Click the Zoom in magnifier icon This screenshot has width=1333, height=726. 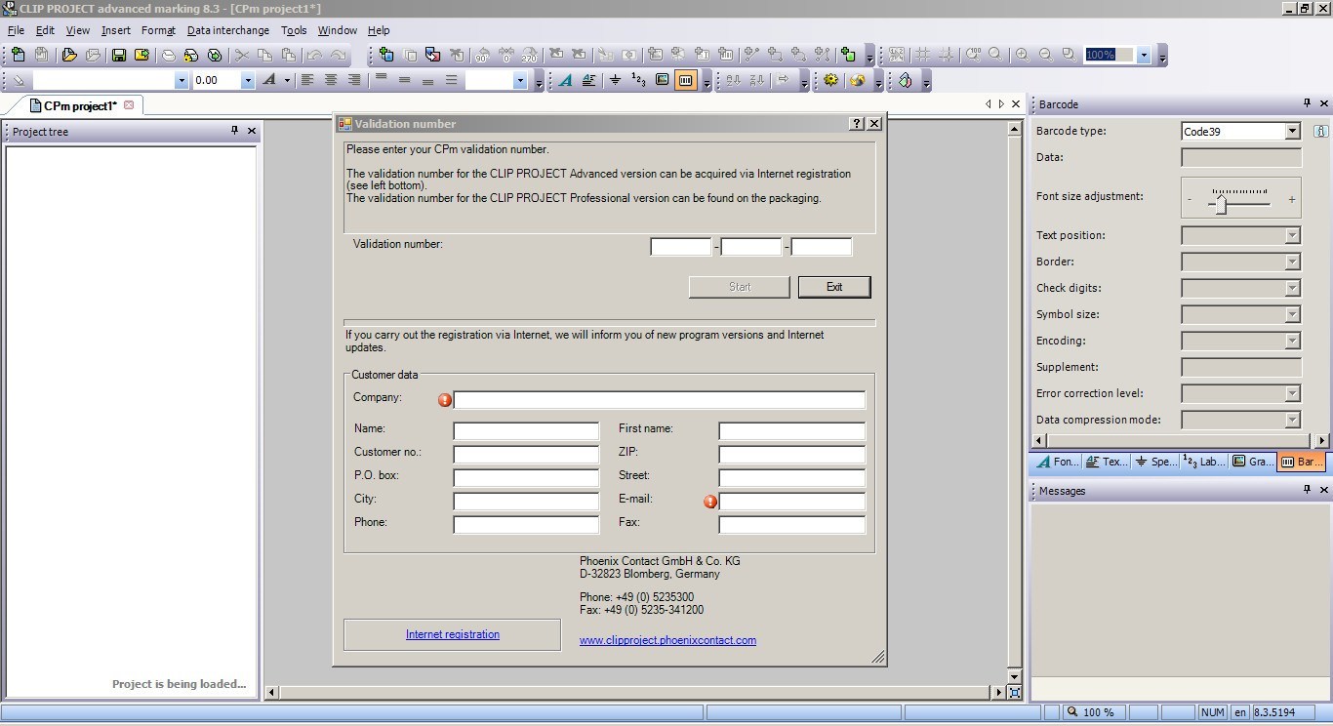click(1022, 56)
